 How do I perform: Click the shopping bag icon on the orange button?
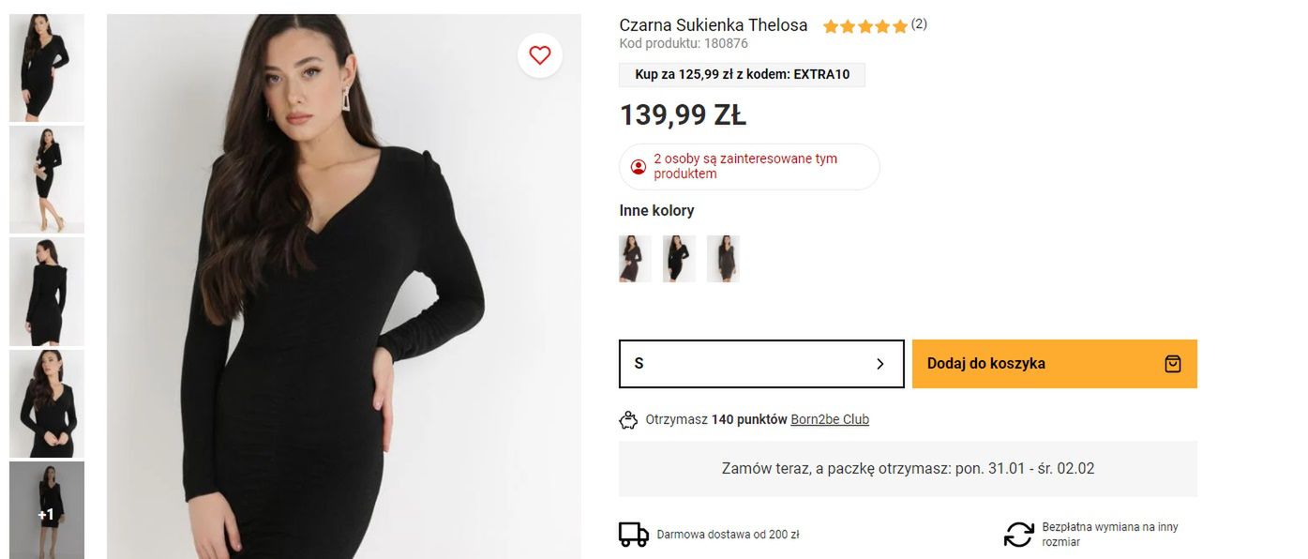(1173, 363)
